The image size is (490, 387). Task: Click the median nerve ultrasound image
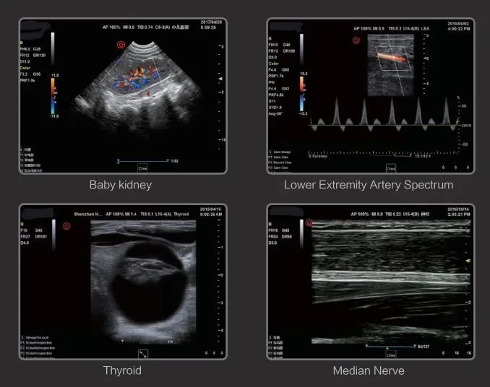(x=391, y=282)
